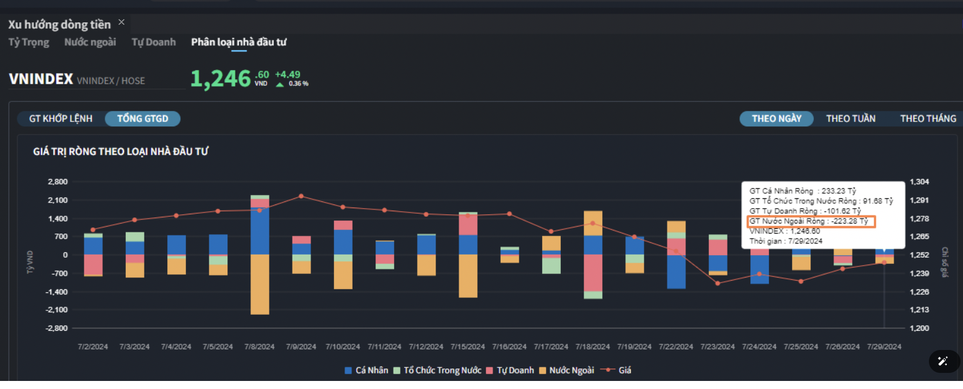
Task: Change timeframe to THEO THÁNG
Action: click(x=928, y=118)
